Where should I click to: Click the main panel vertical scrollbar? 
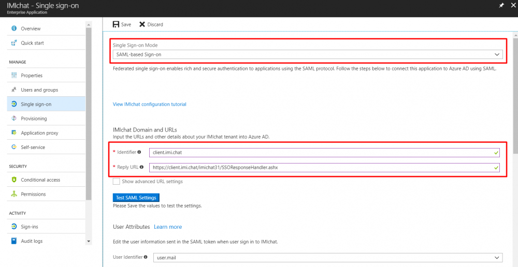click(x=515, y=96)
